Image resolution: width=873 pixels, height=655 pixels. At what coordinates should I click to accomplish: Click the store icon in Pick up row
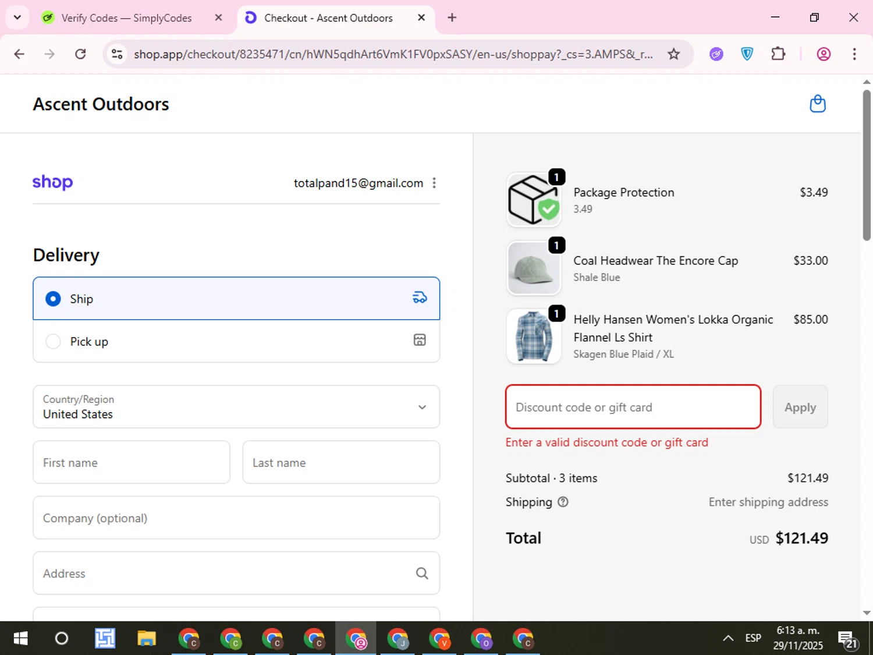(x=420, y=340)
